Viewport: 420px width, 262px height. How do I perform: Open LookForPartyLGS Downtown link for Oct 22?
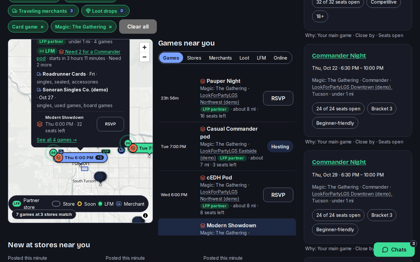pos(351,87)
